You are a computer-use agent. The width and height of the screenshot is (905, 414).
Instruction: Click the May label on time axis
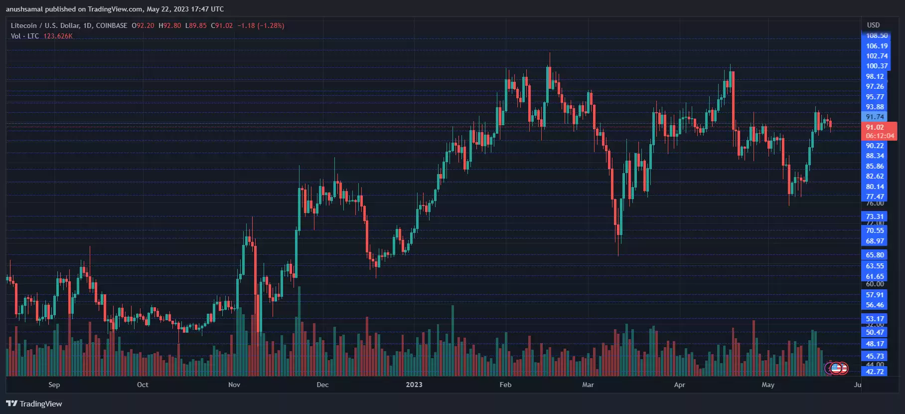pyautogui.click(x=768, y=385)
